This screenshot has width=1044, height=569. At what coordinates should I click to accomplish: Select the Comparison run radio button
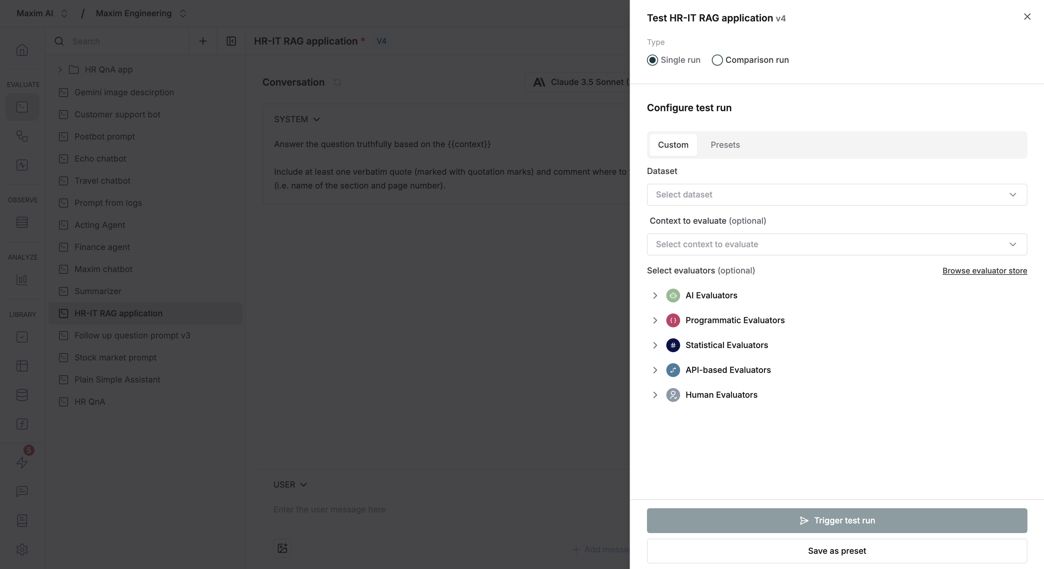(x=717, y=60)
